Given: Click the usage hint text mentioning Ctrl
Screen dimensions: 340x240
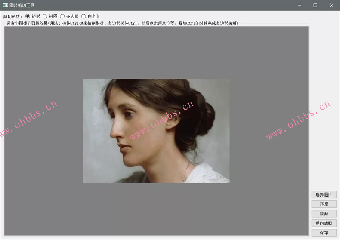Looking at the screenshot, I should coord(122,23).
